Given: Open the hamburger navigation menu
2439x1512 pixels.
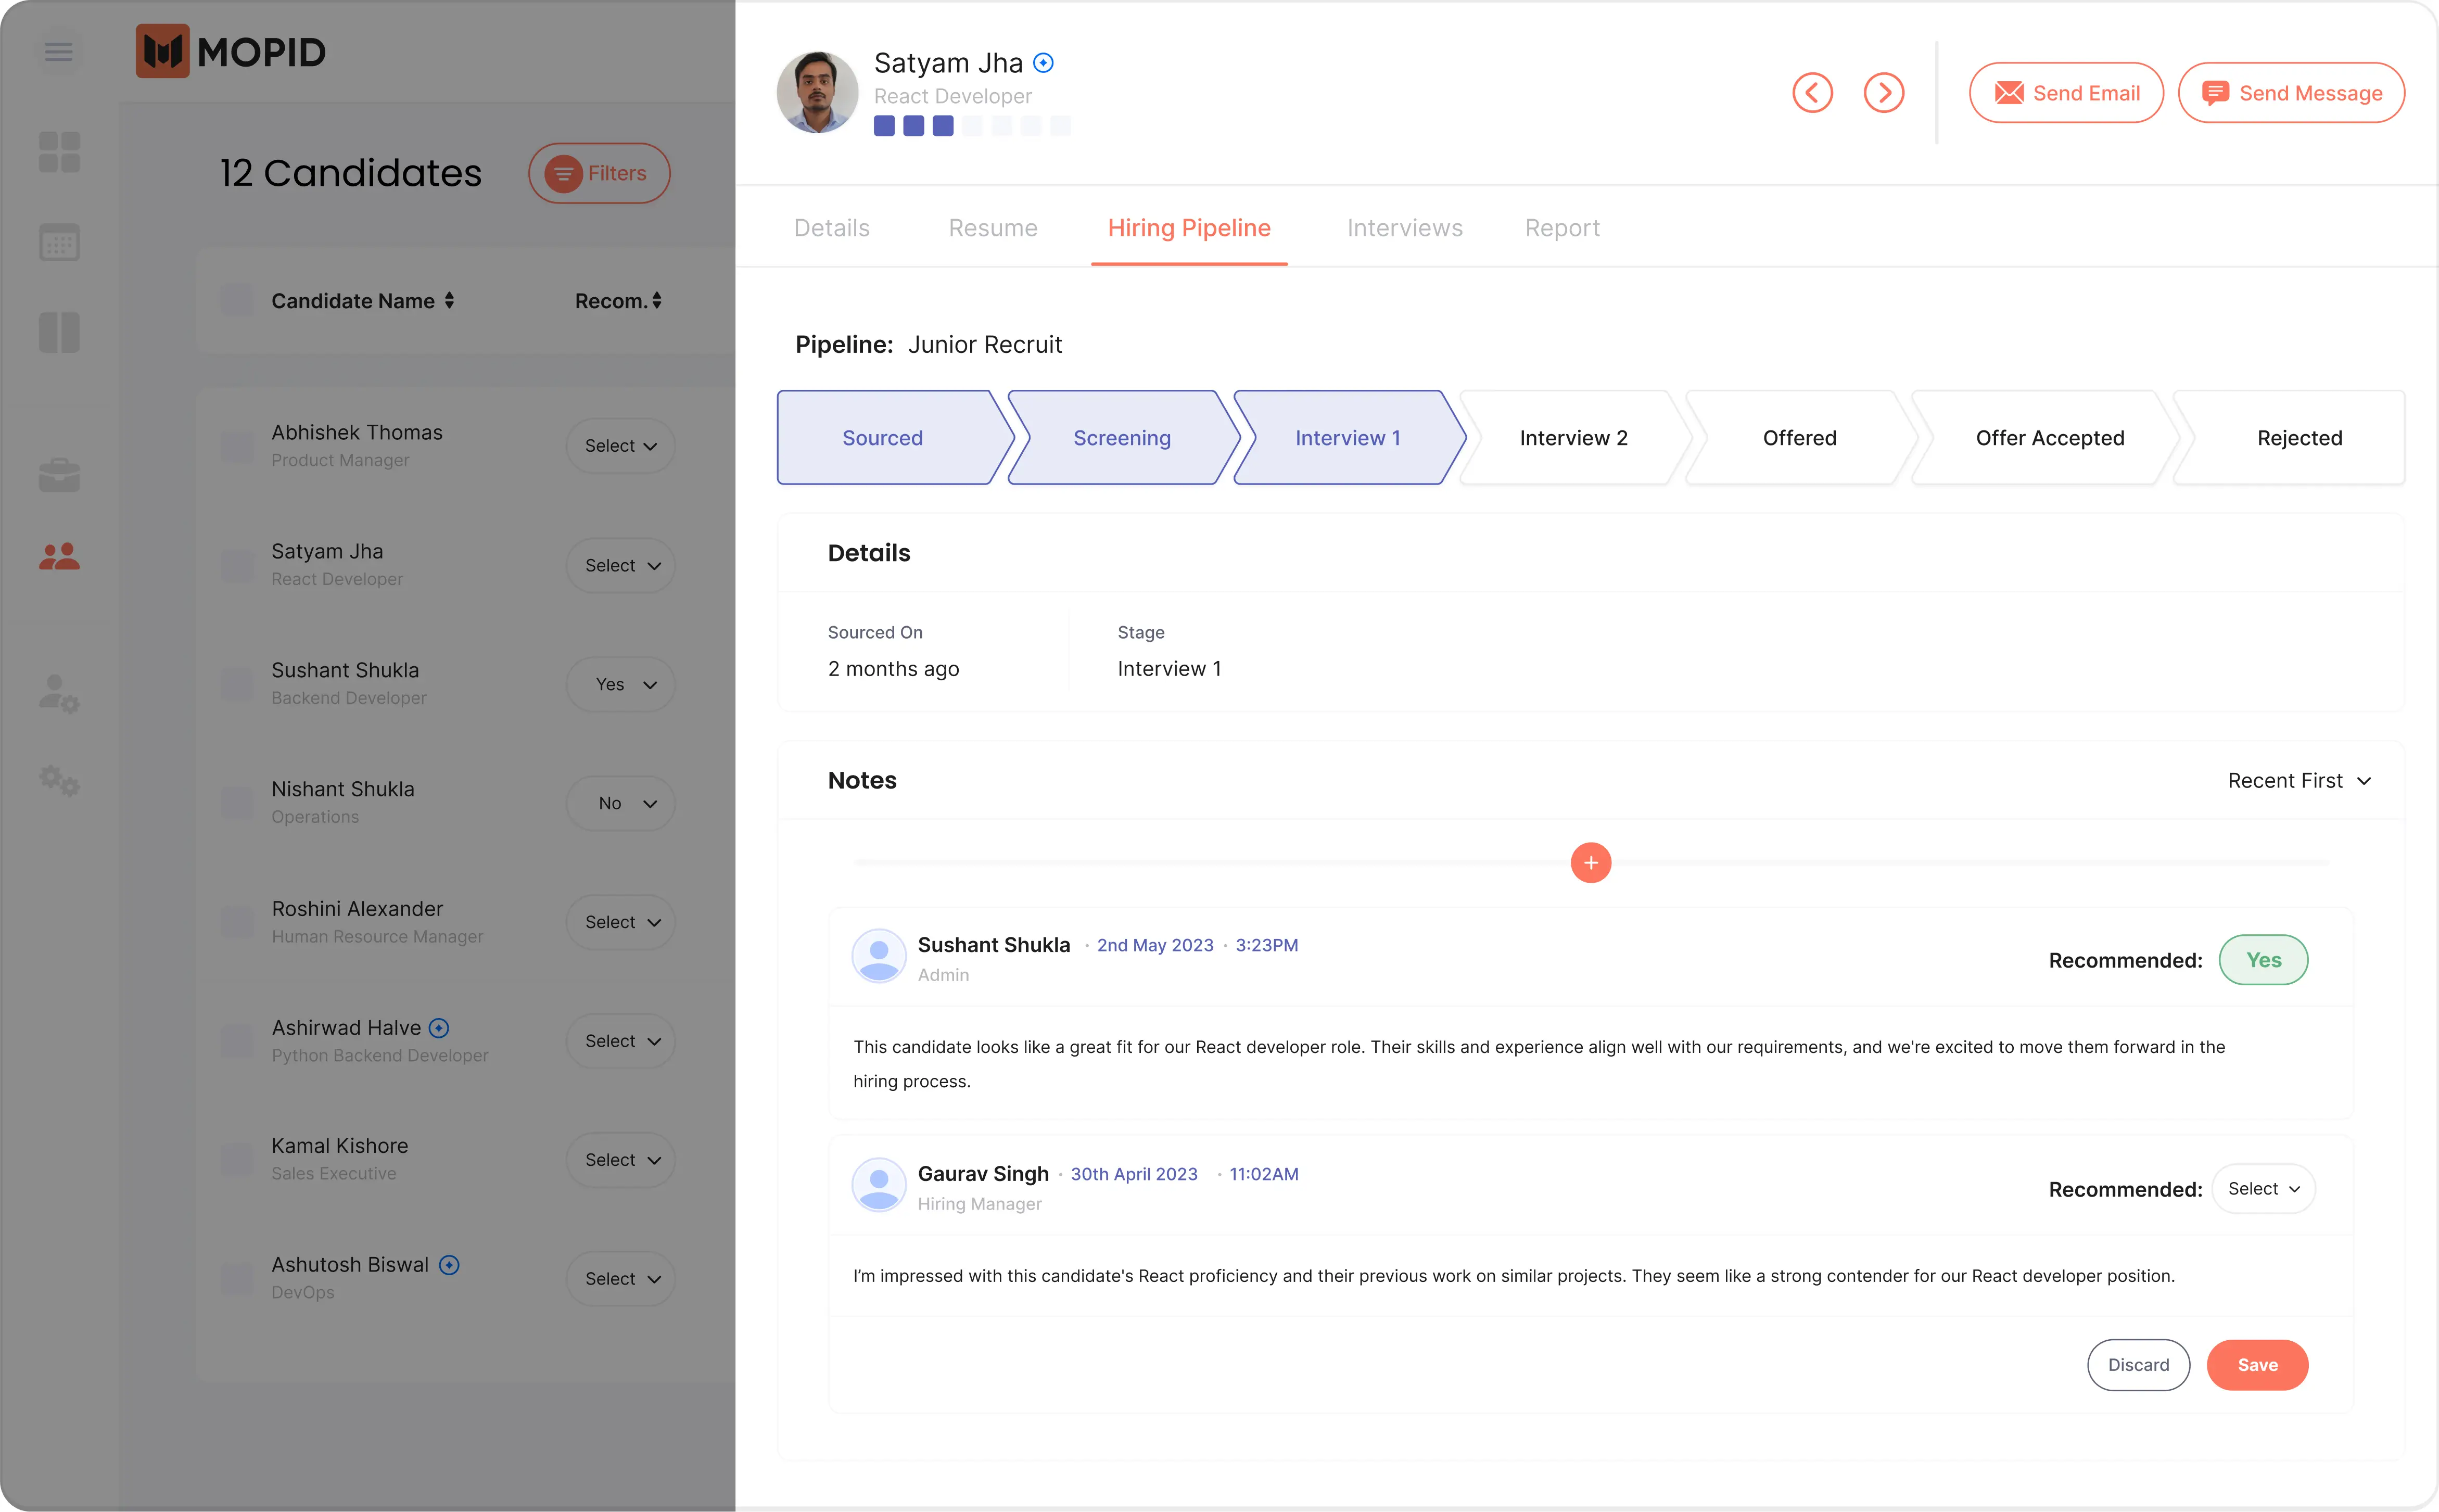Looking at the screenshot, I should [57, 51].
